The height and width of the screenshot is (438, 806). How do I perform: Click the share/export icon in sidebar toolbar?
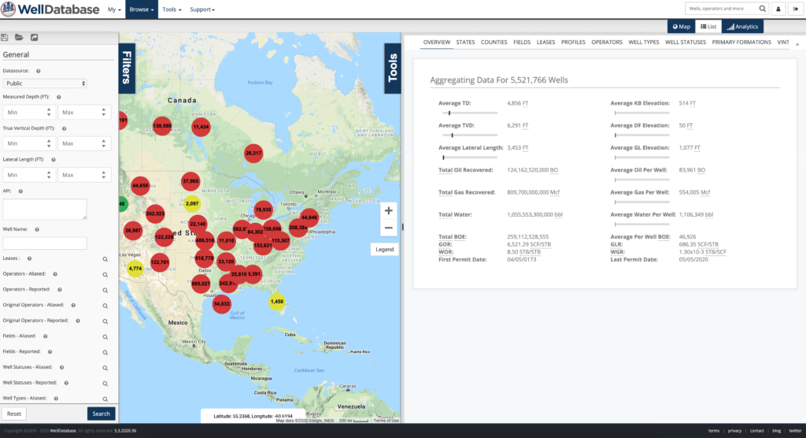34,37
